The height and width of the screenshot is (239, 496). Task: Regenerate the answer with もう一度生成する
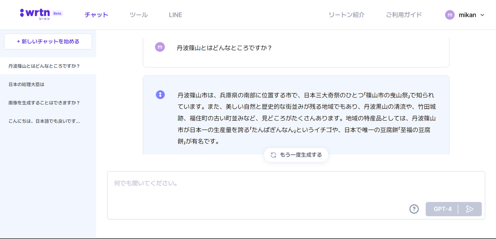pyautogui.click(x=296, y=155)
